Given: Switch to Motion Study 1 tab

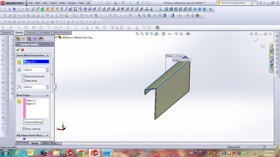Looking at the screenshot, I should tap(50, 143).
